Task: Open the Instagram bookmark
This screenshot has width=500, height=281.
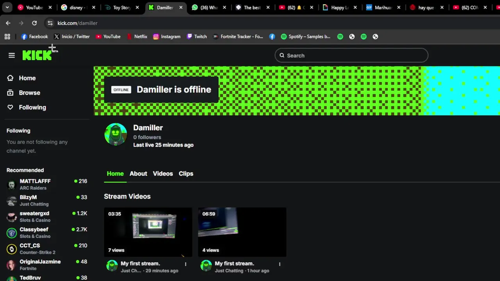Action: [x=167, y=37]
